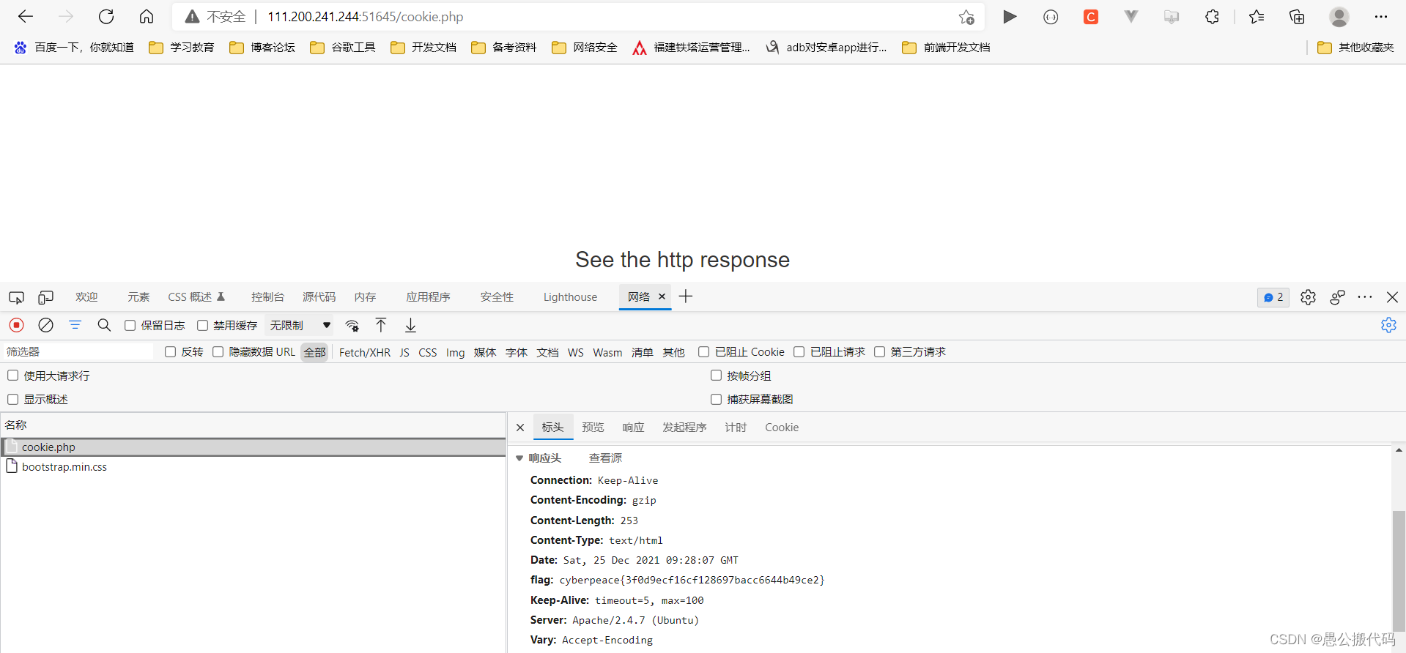The width and height of the screenshot is (1406, 653).
Task: Open collections icon in browser toolbar
Action: (1297, 16)
